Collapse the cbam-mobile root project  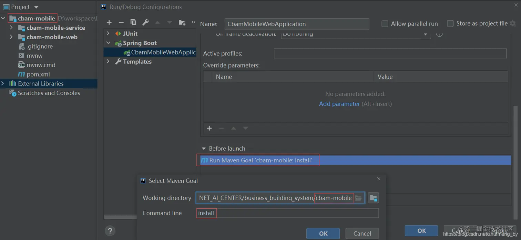coord(3,18)
